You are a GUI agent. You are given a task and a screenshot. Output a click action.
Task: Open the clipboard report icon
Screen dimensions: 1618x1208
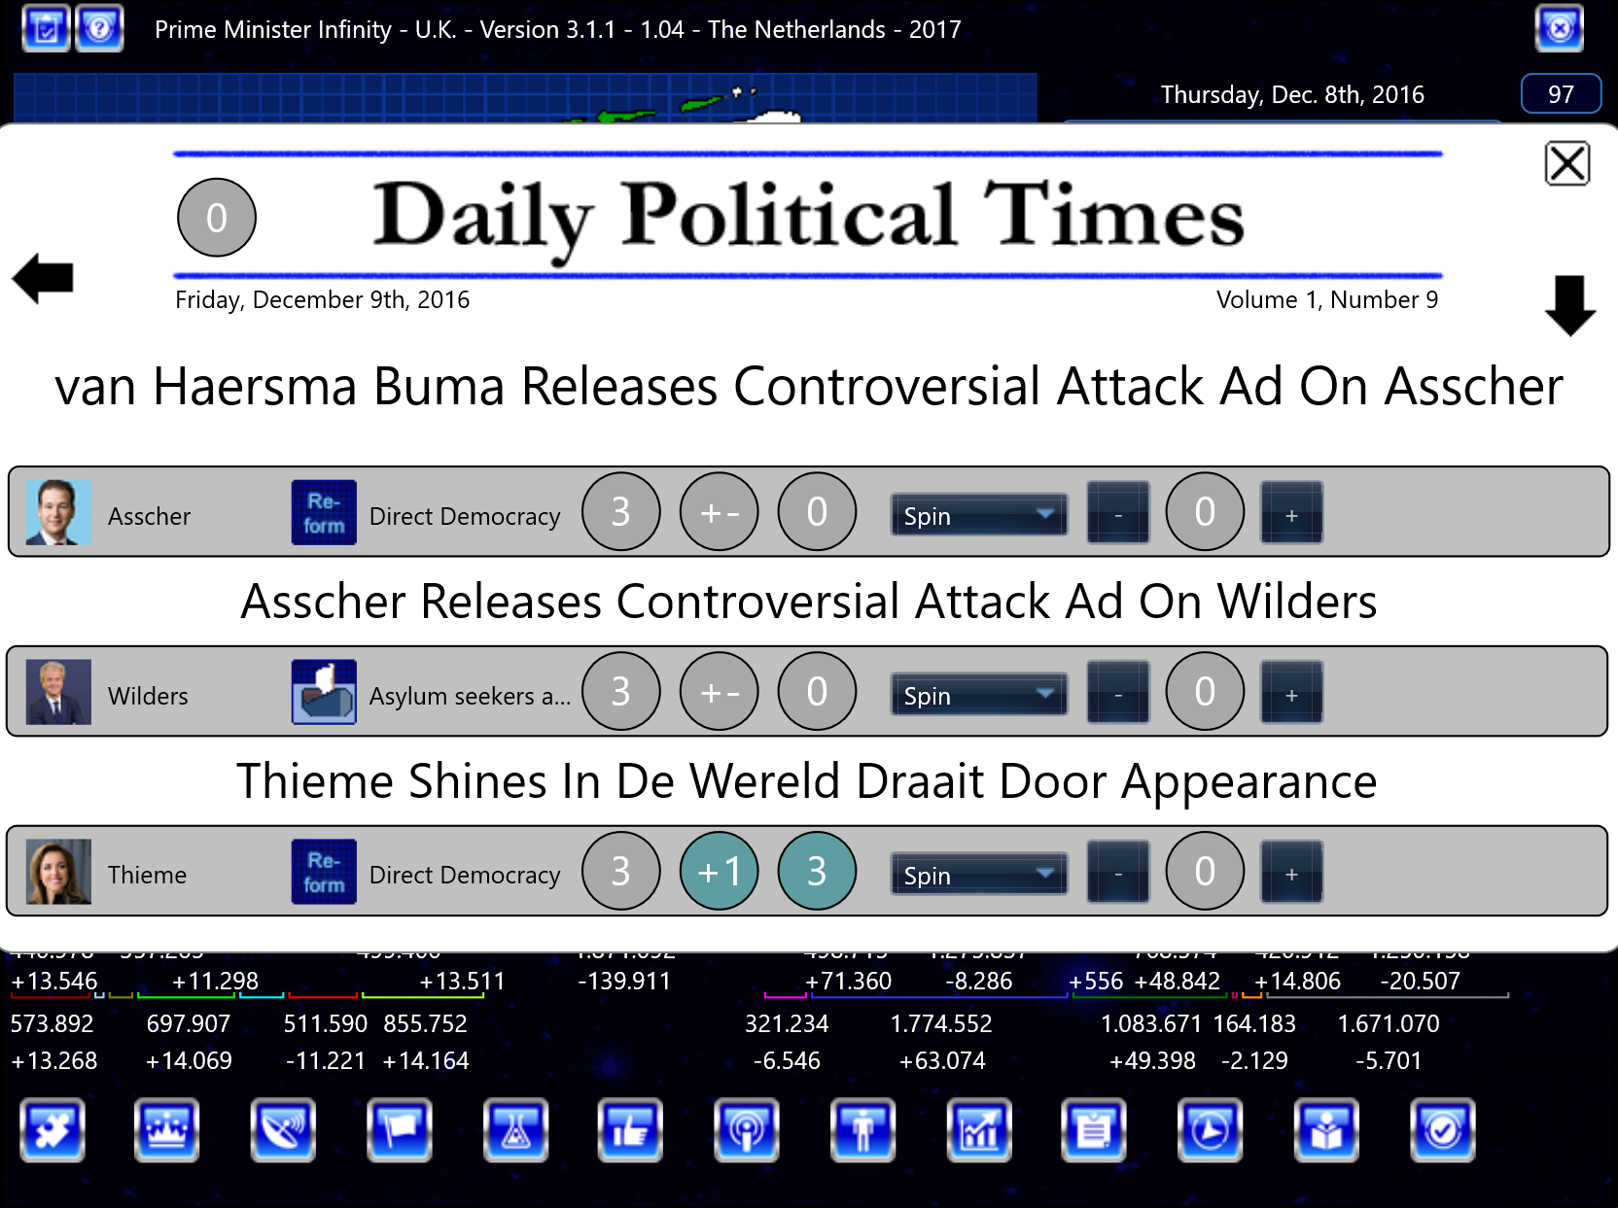[1094, 1130]
